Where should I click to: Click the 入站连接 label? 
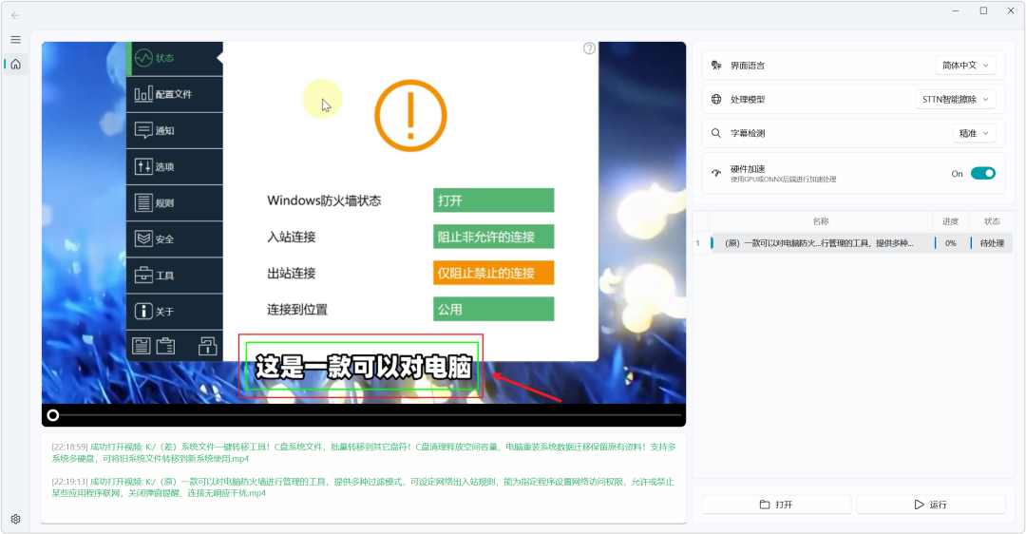[x=292, y=237]
